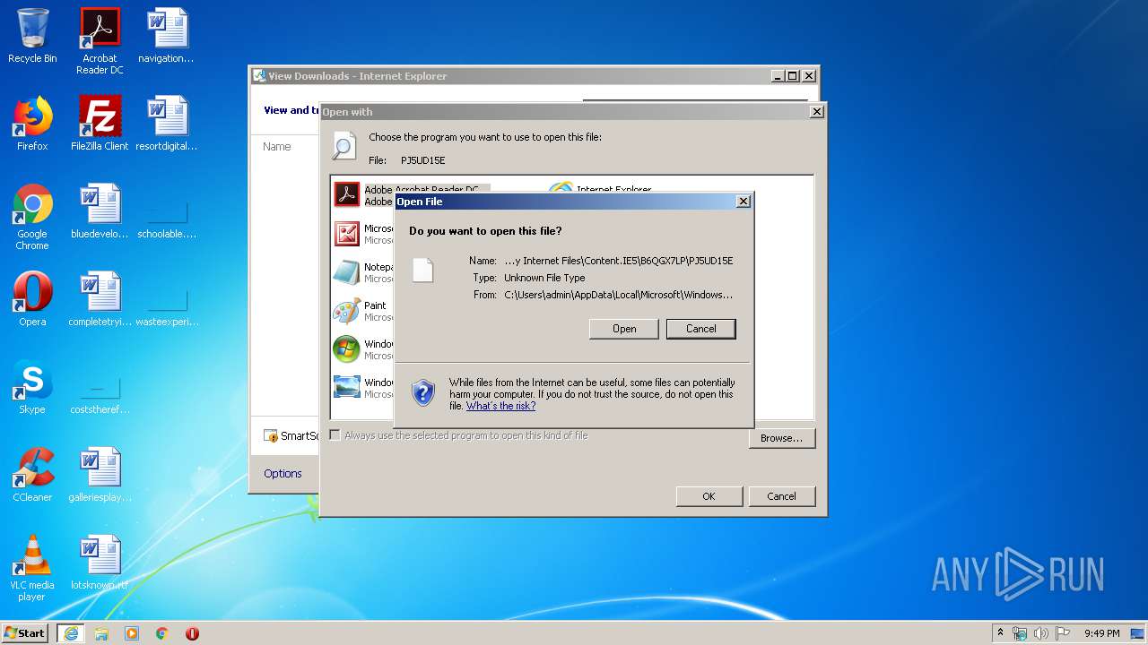Open the Chrome taskbar icon
This screenshot has height=645, width=1148.
[x=162, y=633]
